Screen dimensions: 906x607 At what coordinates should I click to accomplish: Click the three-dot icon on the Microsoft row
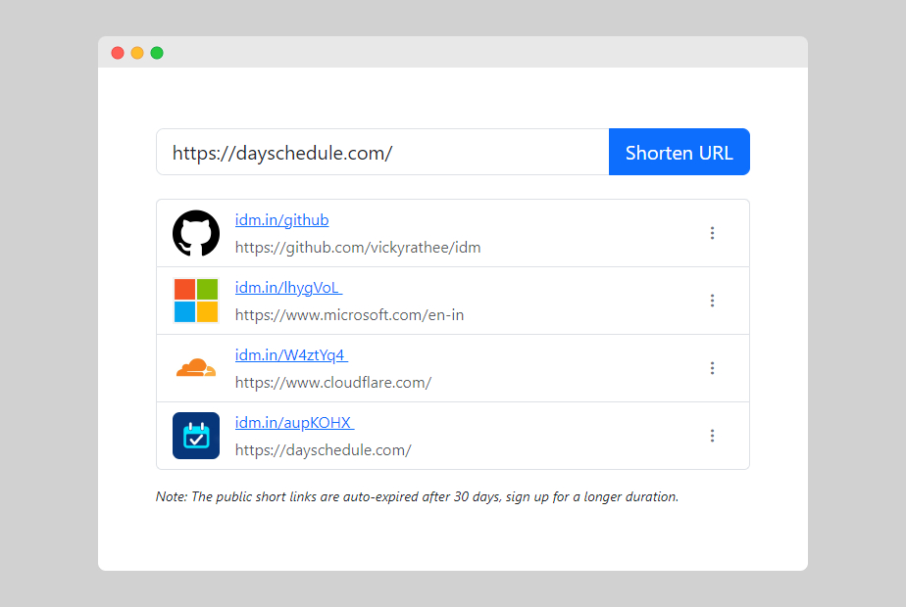pyautogui.click(x=713, y=301)
